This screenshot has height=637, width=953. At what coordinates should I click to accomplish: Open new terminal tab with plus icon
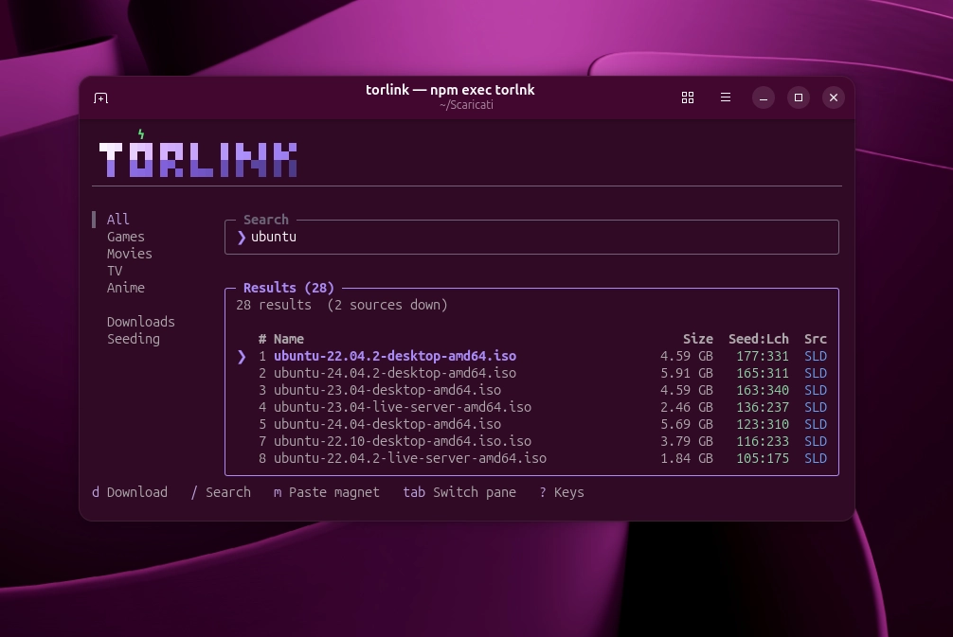tap(101, 97)
